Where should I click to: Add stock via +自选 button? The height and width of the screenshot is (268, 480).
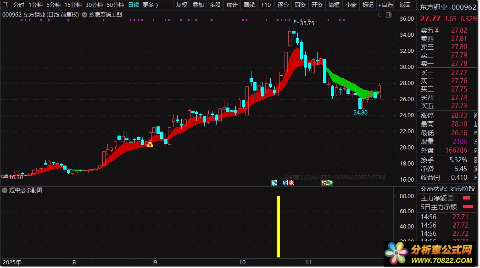pos(385,5)
